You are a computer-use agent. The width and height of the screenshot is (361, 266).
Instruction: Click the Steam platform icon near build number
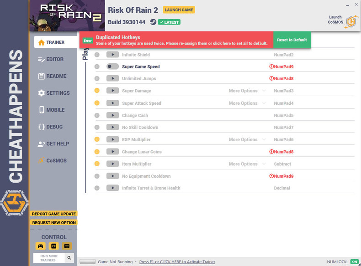(x=153, y=22)
